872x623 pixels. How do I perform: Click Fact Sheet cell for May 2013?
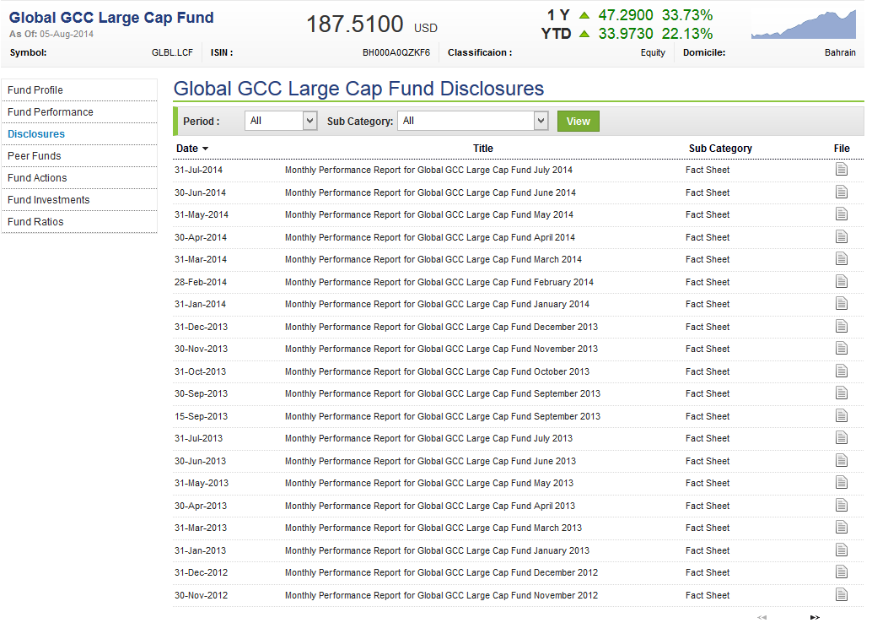click(x=708, y=483)
